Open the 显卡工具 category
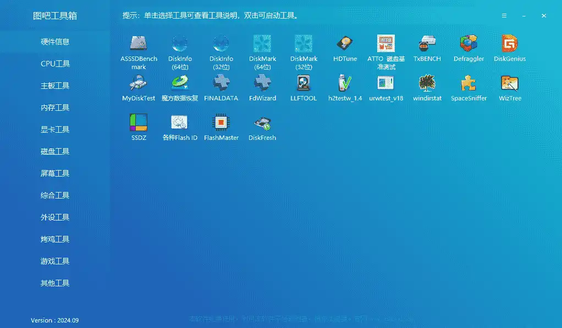Screen dimensions: 562x328 pyautogui.click(x=55, y=129)
